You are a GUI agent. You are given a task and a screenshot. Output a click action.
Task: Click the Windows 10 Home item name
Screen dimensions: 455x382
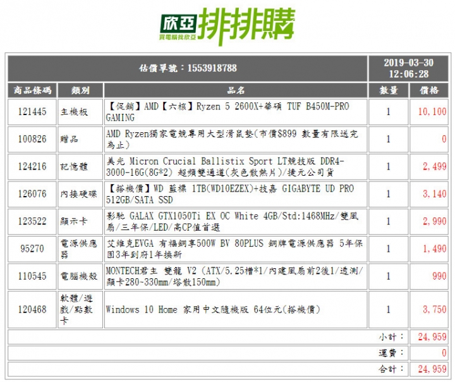[213, 310]
